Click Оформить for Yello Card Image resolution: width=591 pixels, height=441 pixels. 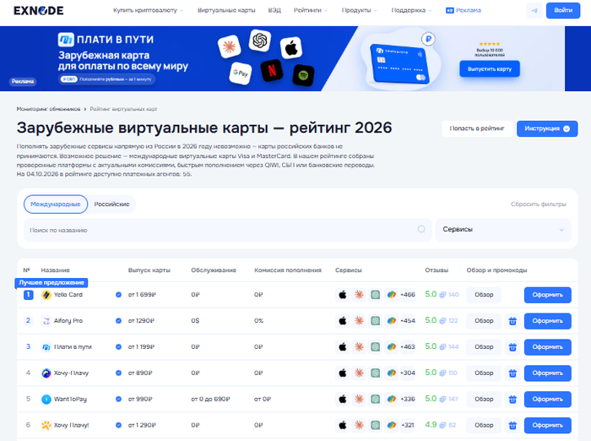pos(547,295)
